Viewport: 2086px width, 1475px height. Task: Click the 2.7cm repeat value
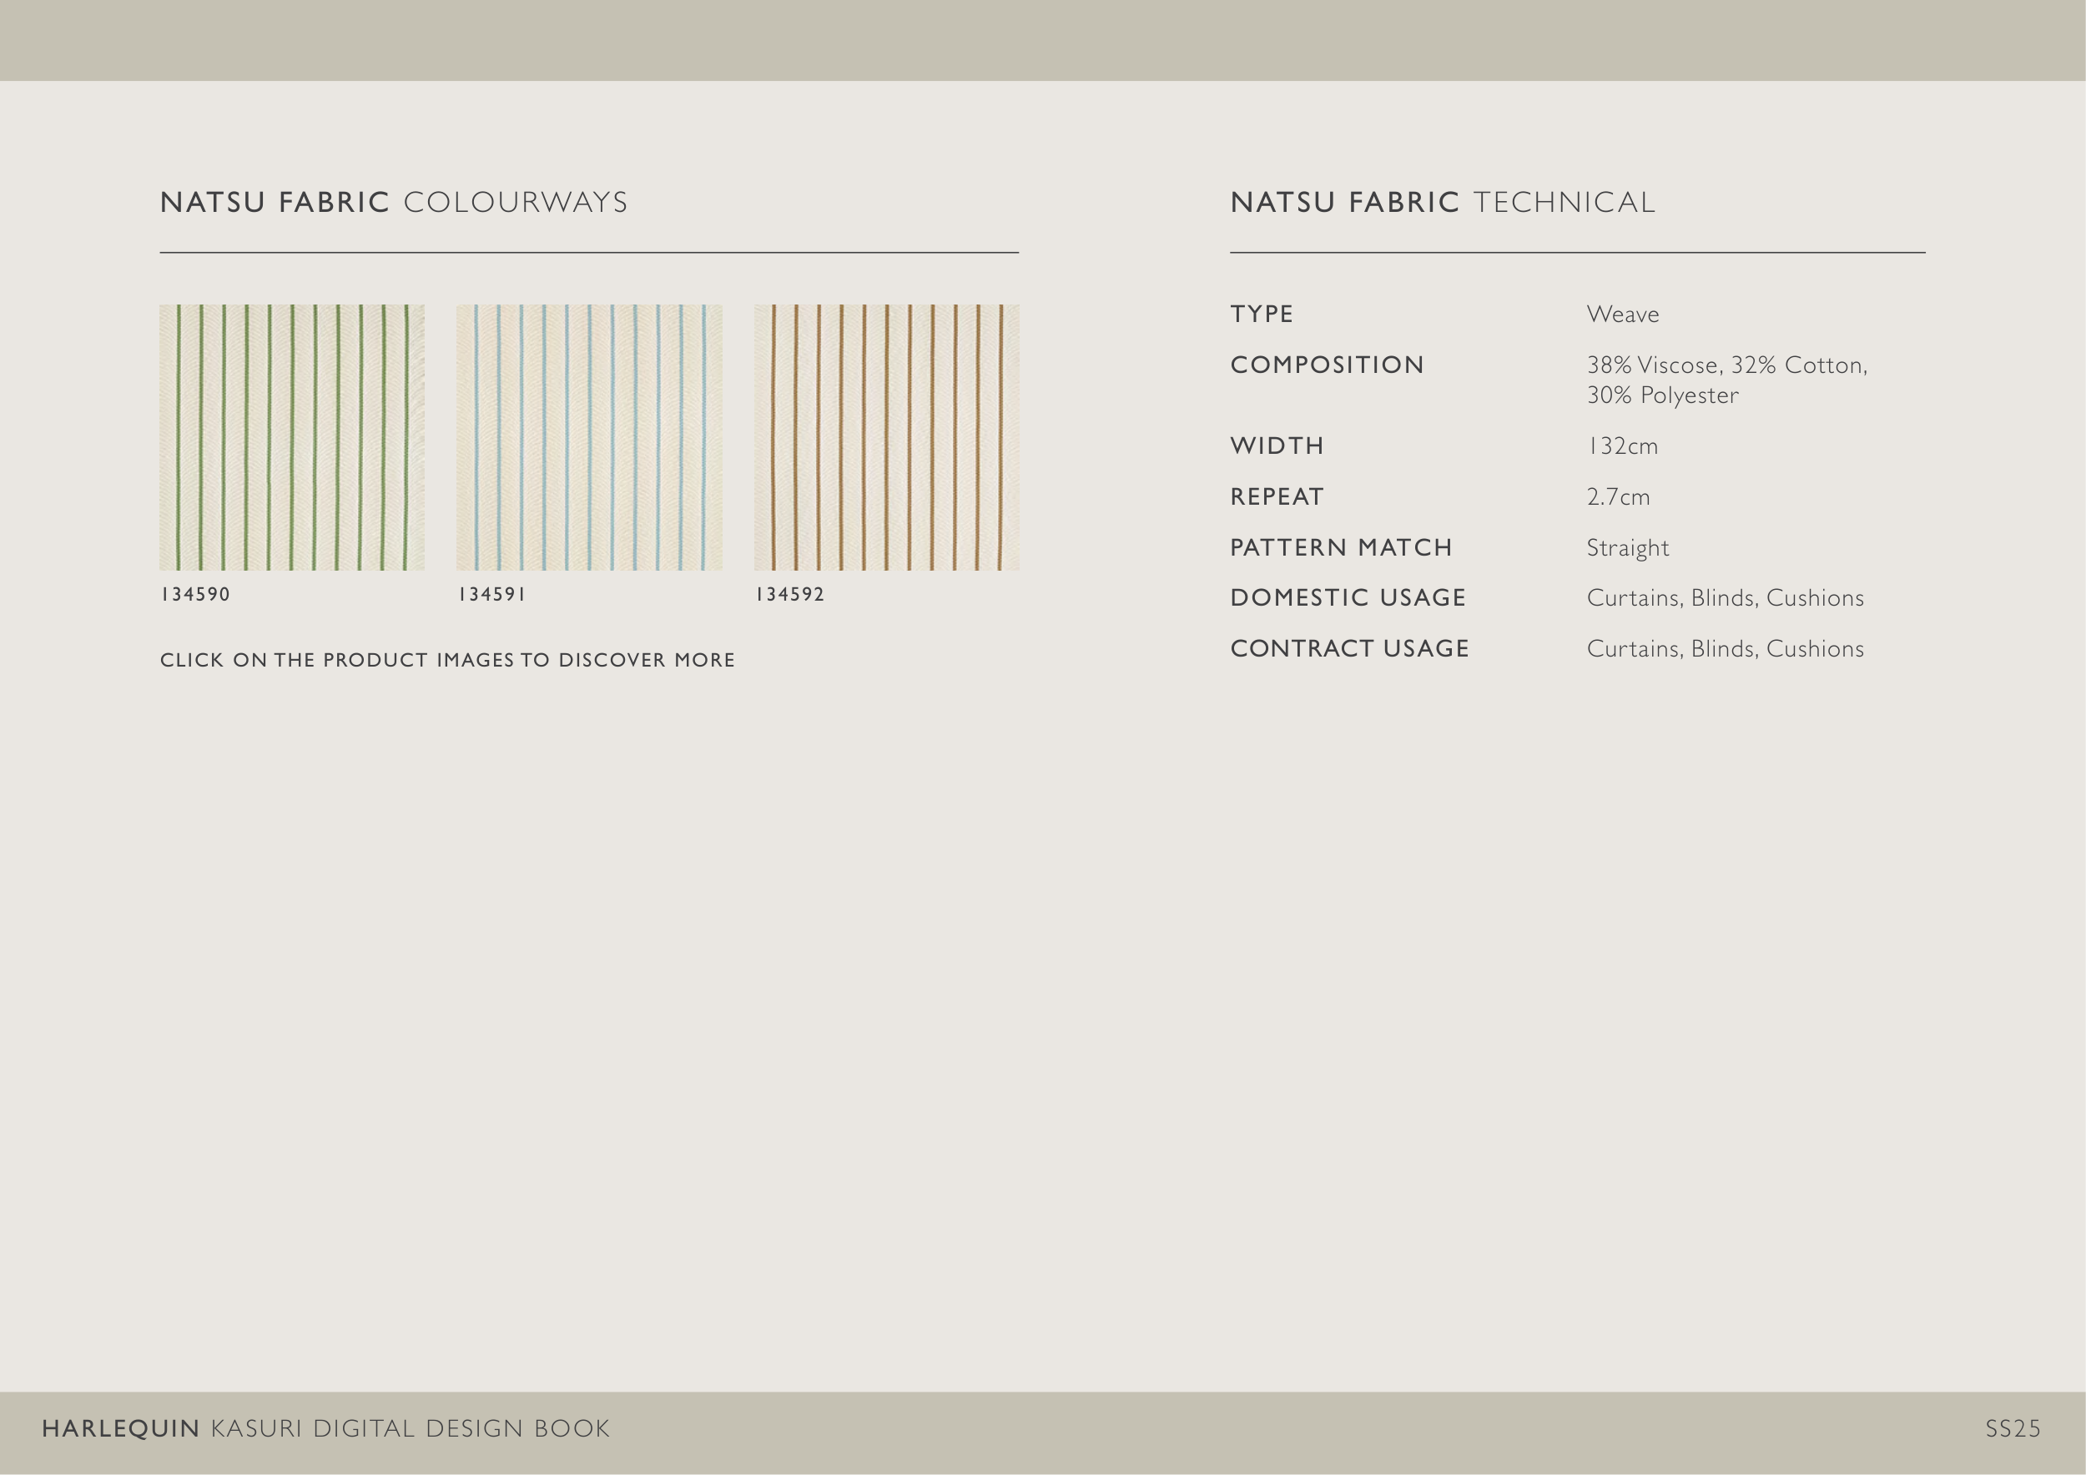(1617, 497)
